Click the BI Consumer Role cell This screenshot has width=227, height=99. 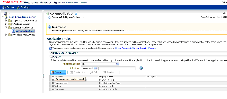(122, 89)
